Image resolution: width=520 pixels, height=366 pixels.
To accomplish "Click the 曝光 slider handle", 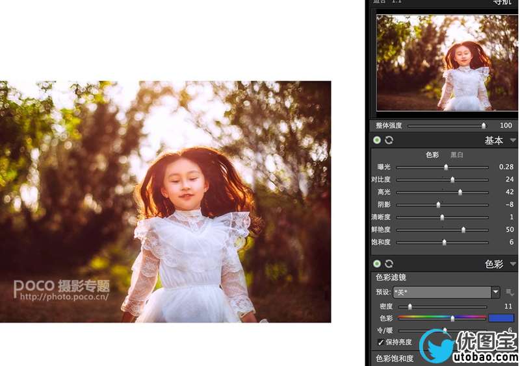I will (x=446, y=167).
